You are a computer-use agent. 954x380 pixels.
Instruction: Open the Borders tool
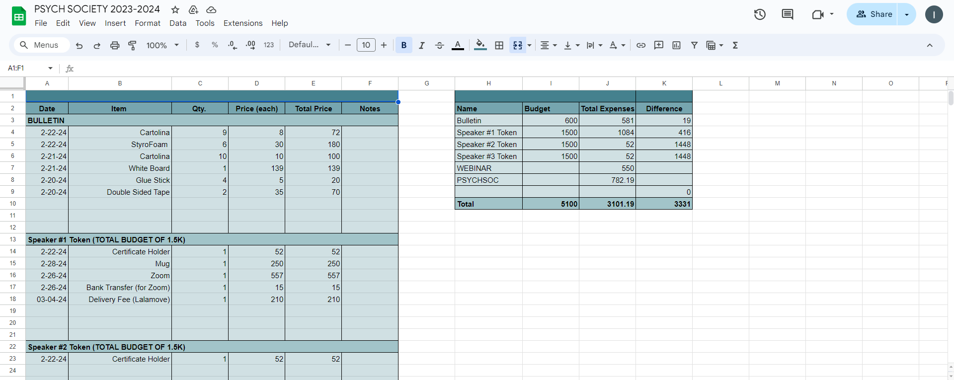pos(499,45)
